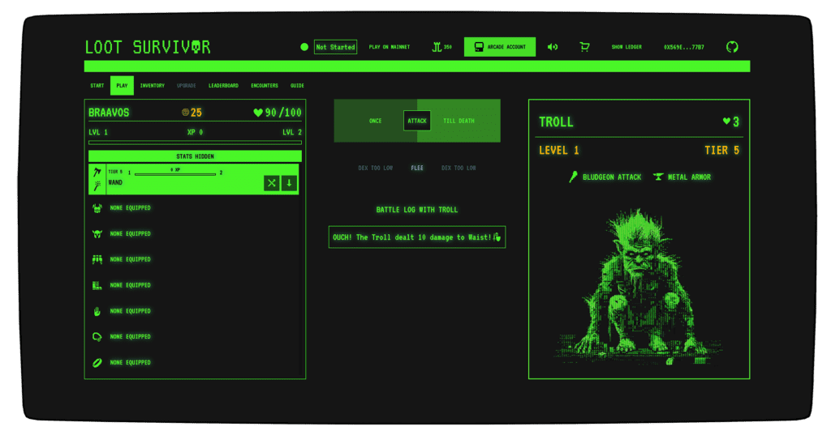The width and height of the screenshot is (831, 431).
Task: Open the Arcade Account button
Action: 500,47
